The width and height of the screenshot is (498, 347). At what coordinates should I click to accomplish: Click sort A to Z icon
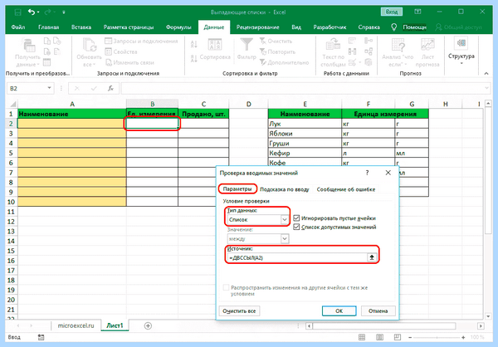pos(193,44)
